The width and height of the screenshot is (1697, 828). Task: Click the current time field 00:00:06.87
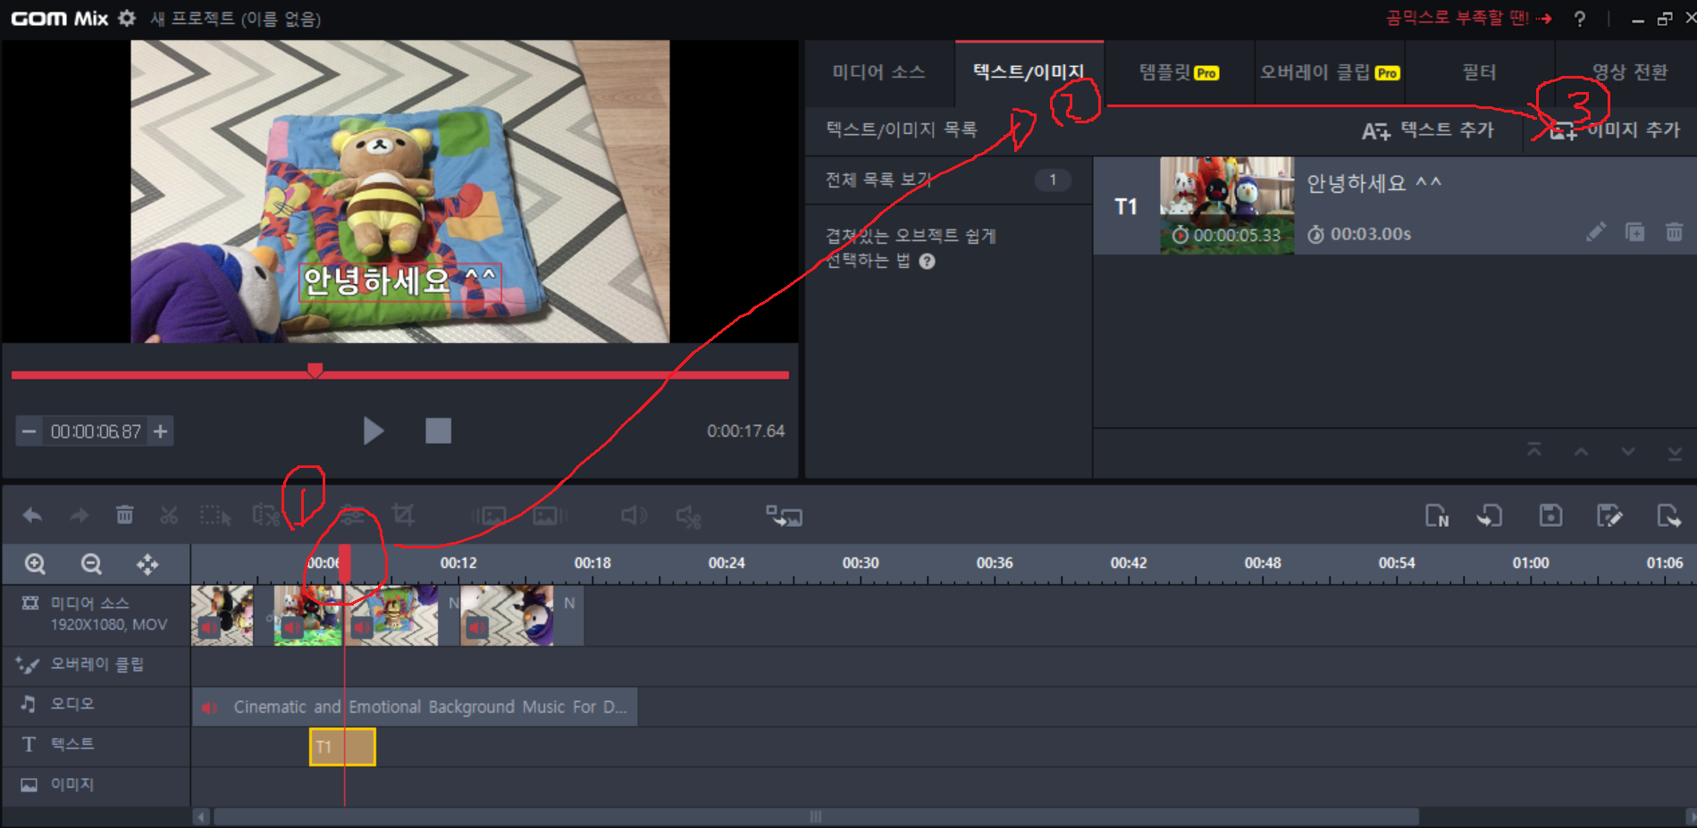(x=96, y=432)
